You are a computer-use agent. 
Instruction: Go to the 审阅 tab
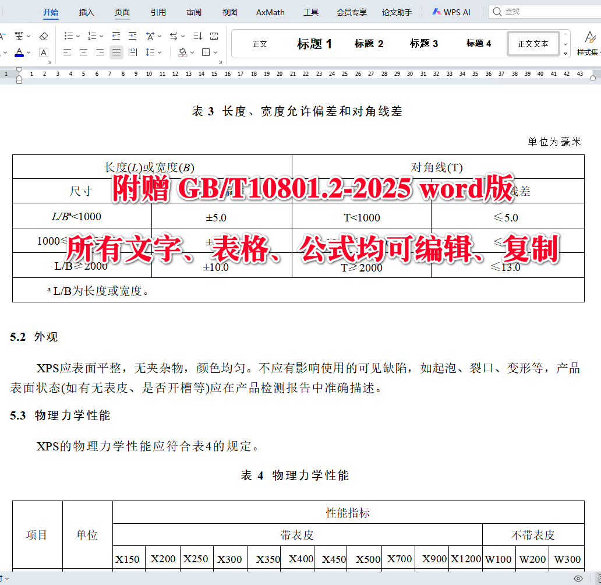194,12
